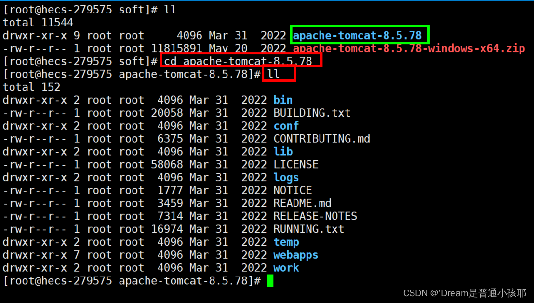Viewport: 534px width, 303px height.
Task: Click the BUILDING.txt filename
Action: click(312, 113)
